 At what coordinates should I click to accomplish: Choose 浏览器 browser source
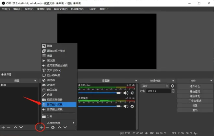(x=59, y=80)
